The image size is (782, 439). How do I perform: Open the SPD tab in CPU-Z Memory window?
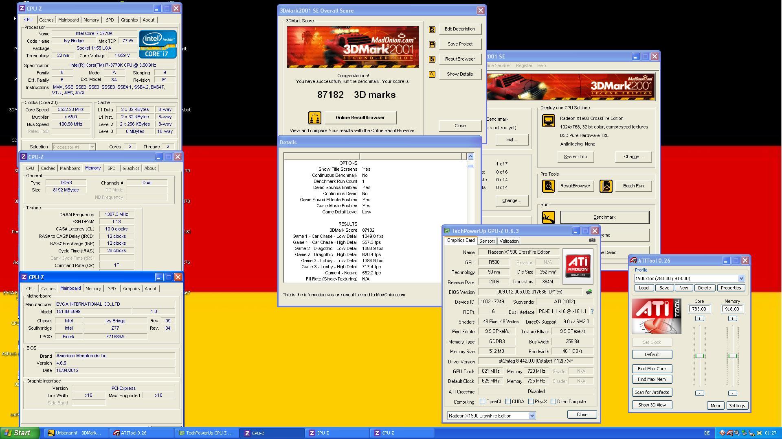coord(112,168)
